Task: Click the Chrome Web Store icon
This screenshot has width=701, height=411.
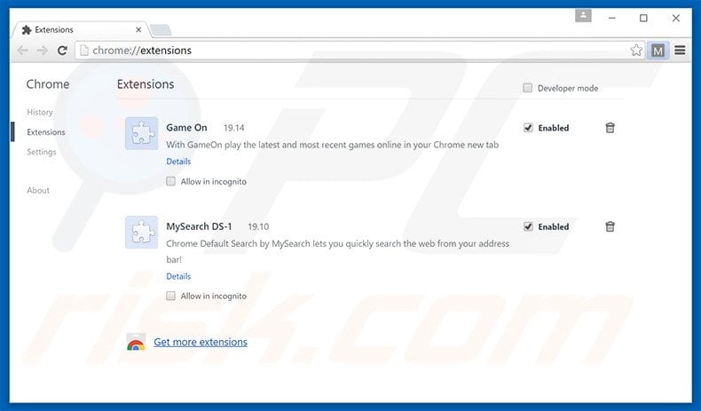Action: (136, 342)
